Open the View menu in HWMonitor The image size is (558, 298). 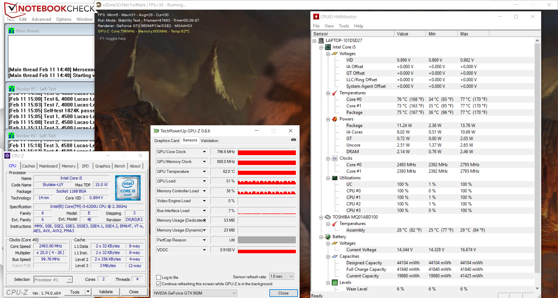[329, 26]
